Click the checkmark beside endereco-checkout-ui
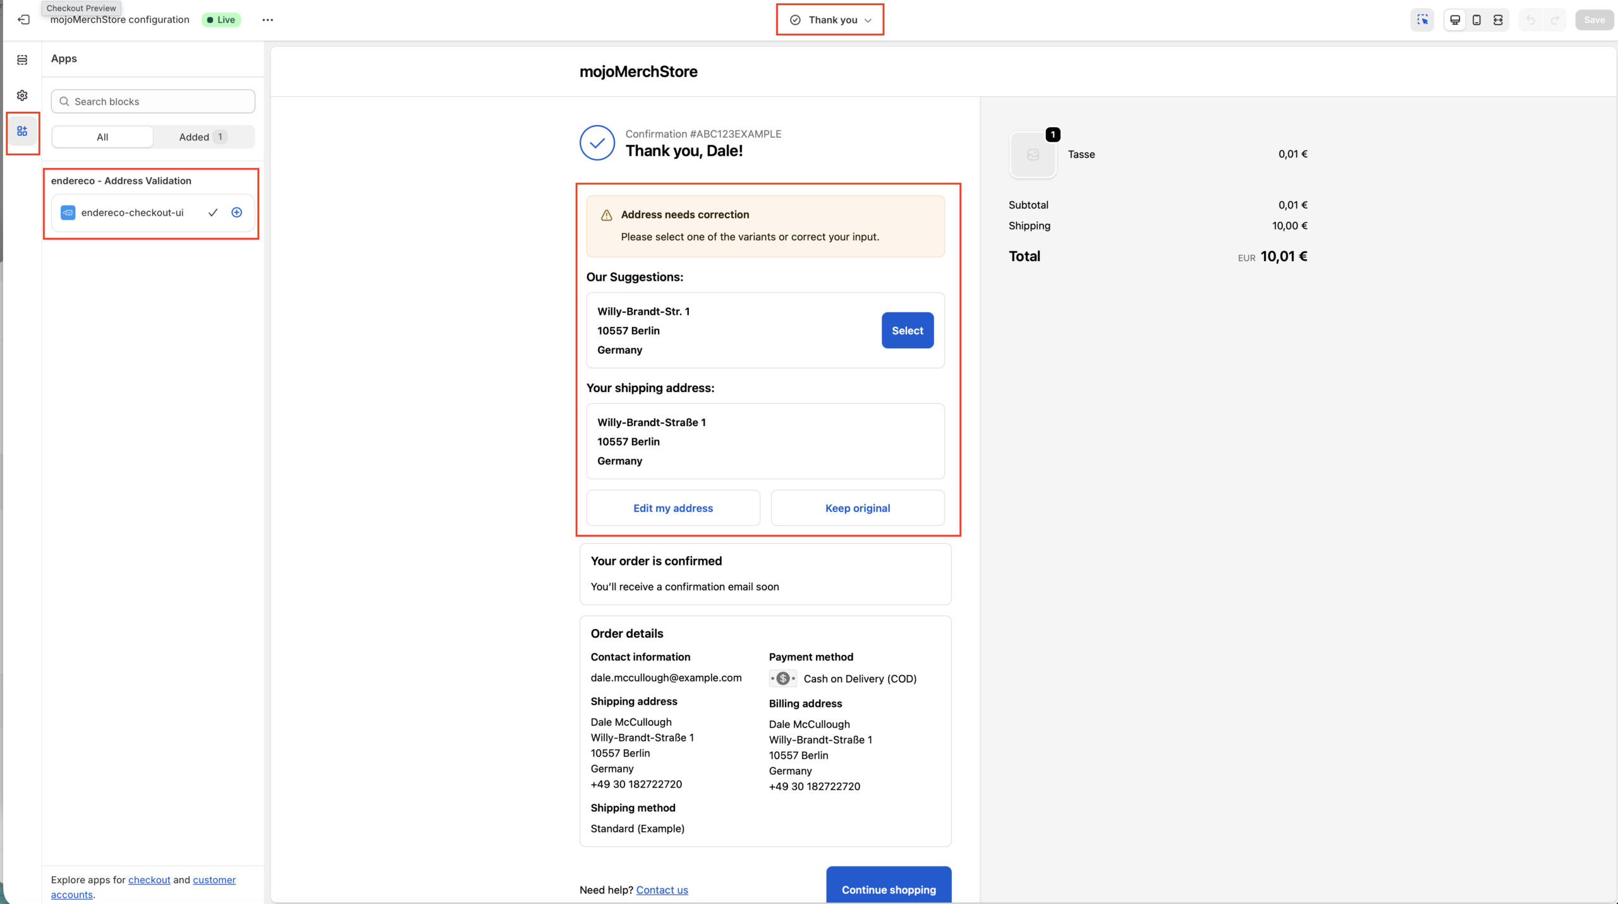The width and height of the screenshot is (1618, 904). coord(213,212)
